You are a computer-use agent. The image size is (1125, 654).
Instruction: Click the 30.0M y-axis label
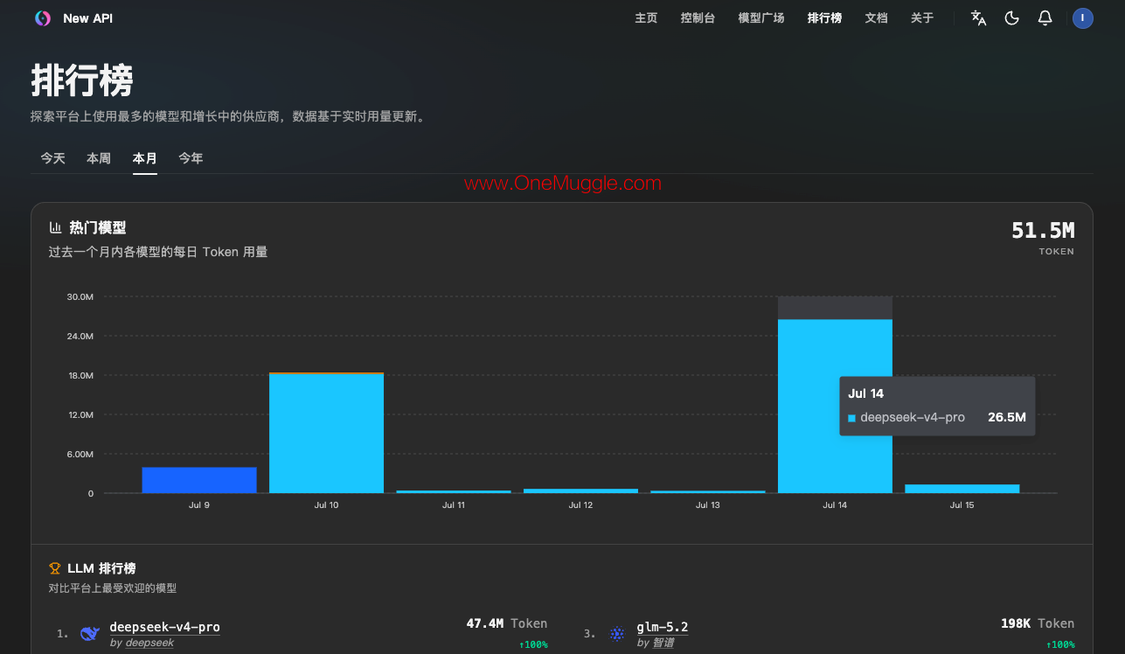[x=80, y=297]
